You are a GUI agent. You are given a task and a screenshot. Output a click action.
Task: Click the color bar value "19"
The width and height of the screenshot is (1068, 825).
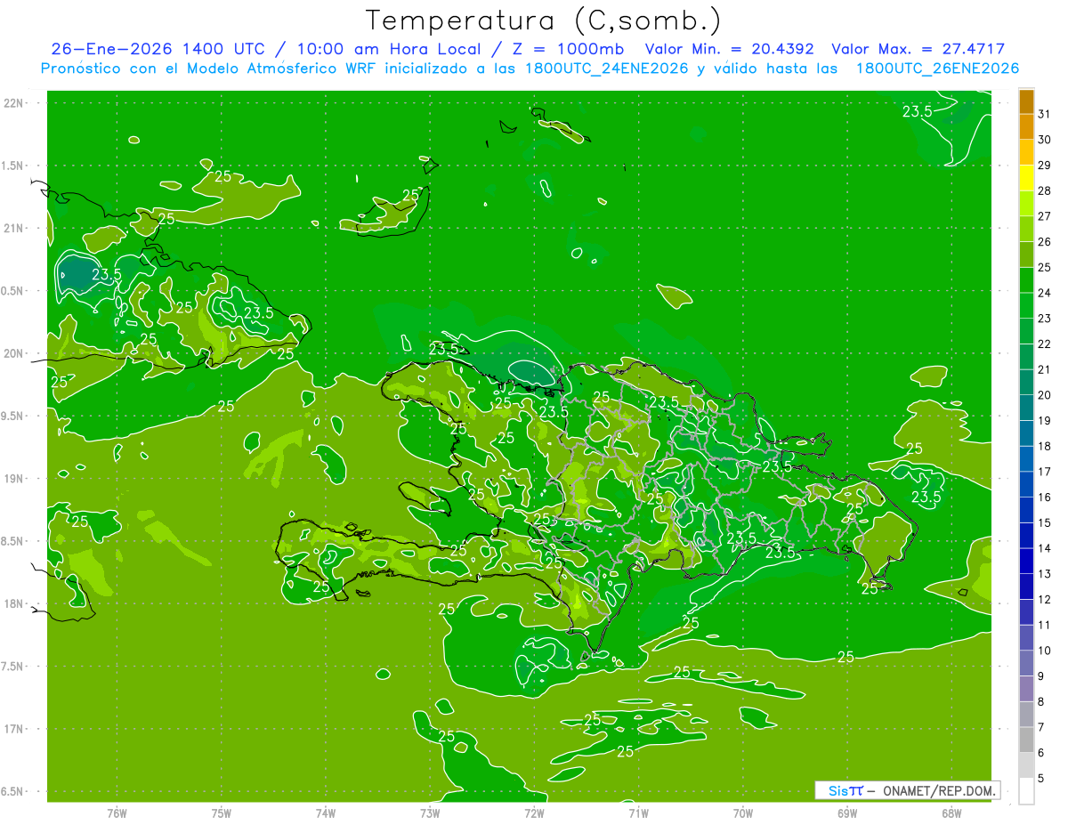click(x=1044, y=420)
